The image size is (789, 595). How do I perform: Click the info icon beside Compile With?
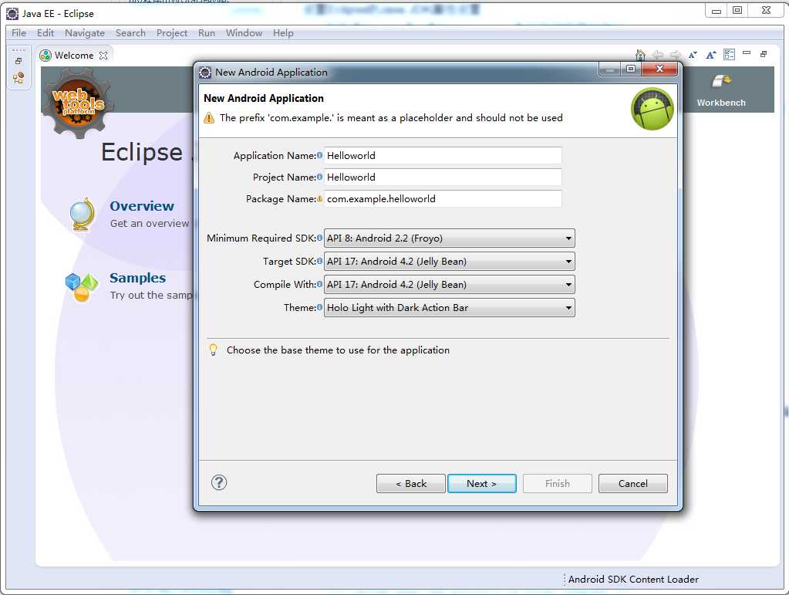pos(319,284)
